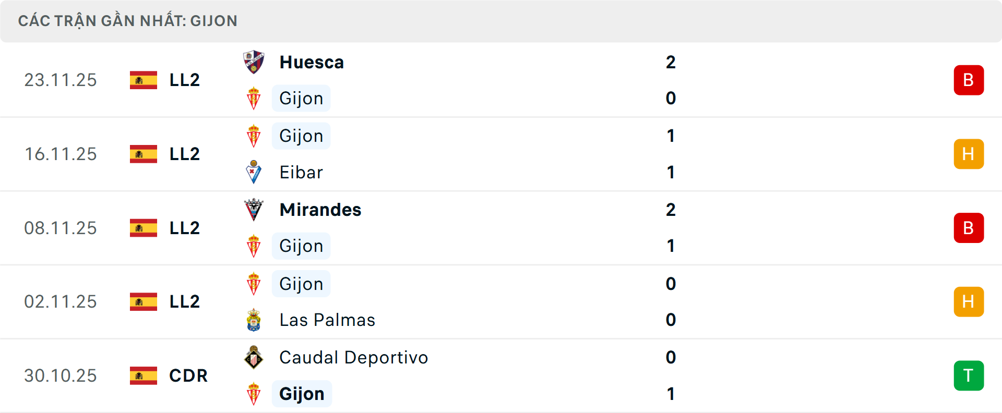Click the Las Palmas team logo
The image size is (1002, 413).
pyautogui.click(x=254, y=320)
